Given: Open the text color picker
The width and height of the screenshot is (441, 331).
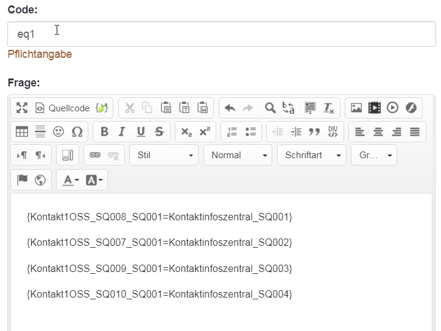Looking at the screenshot, I should pos(70,180).
